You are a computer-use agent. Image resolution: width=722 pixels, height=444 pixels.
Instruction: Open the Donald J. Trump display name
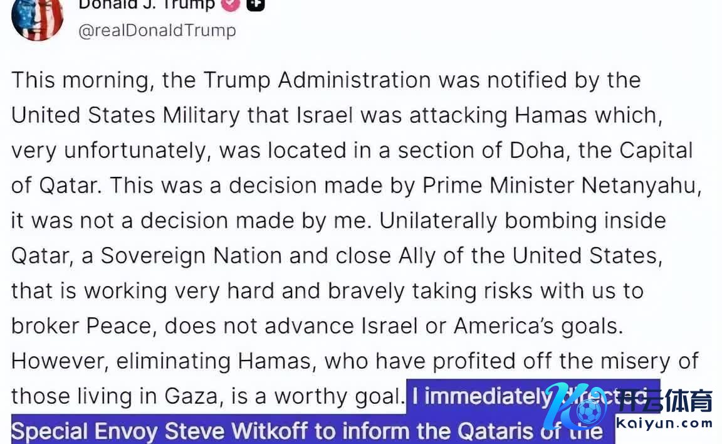[147, 5]
